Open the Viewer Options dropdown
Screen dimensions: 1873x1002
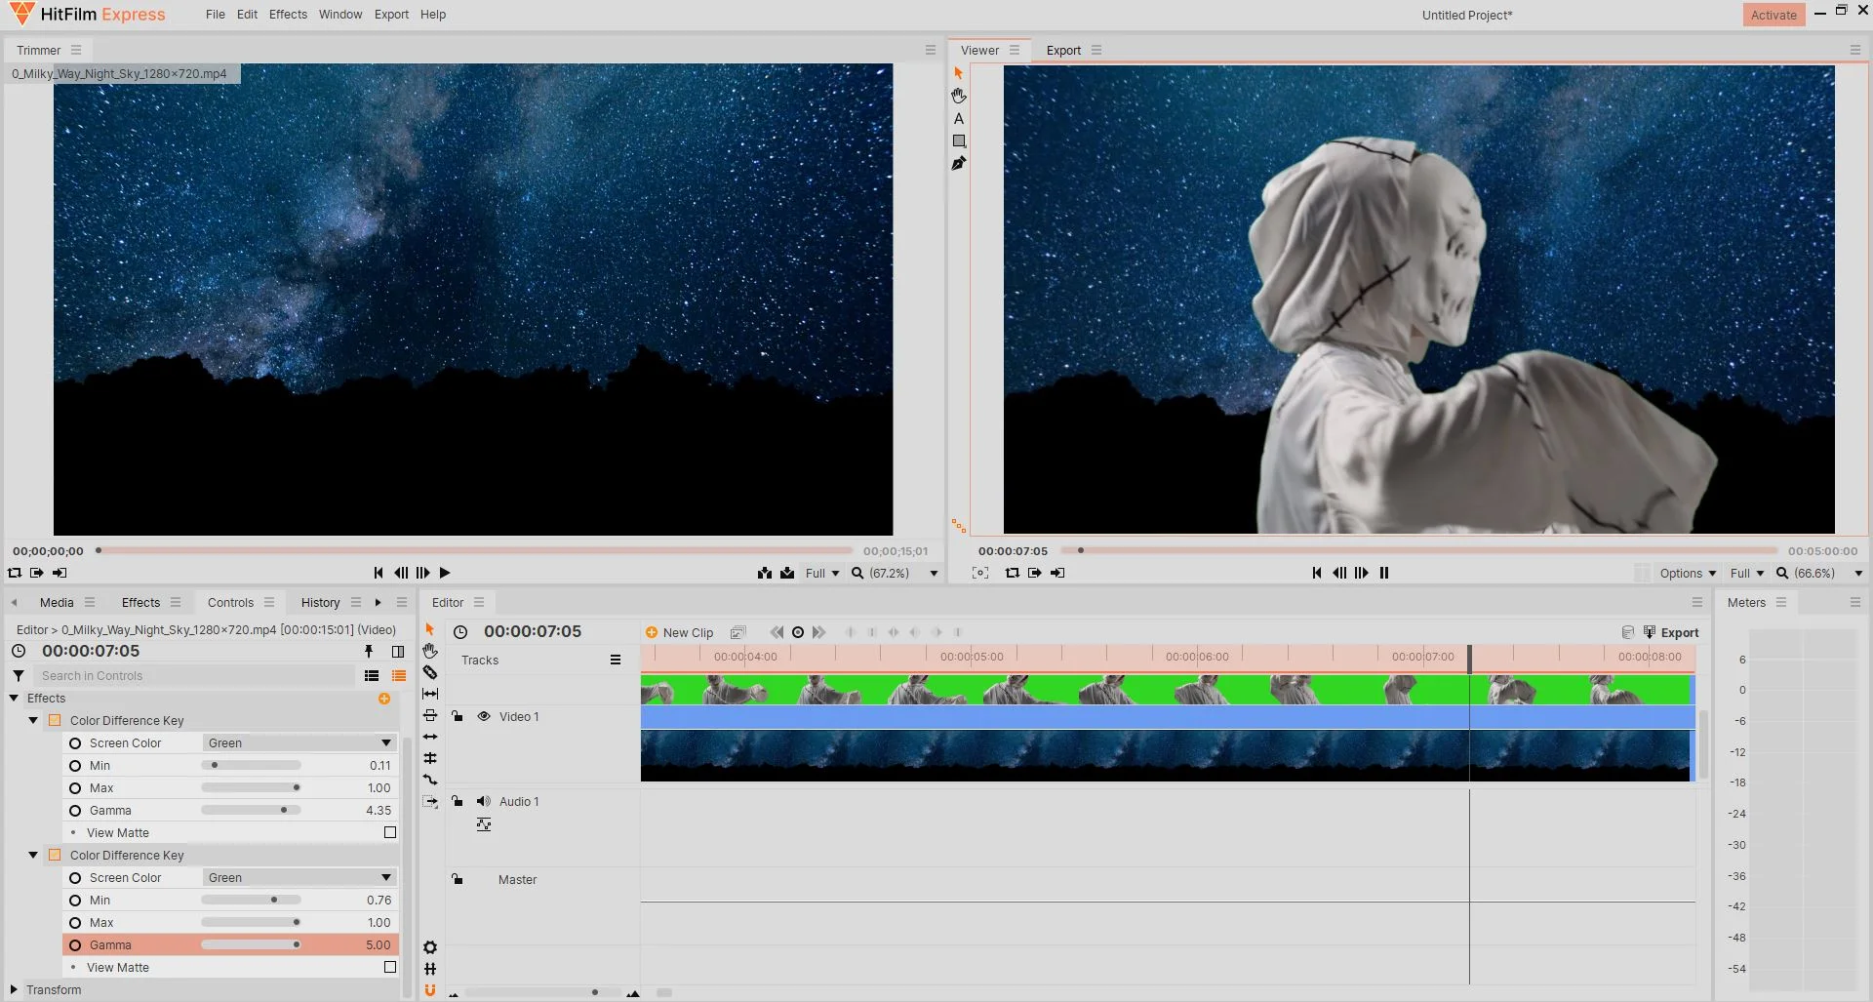(1688, 574)
